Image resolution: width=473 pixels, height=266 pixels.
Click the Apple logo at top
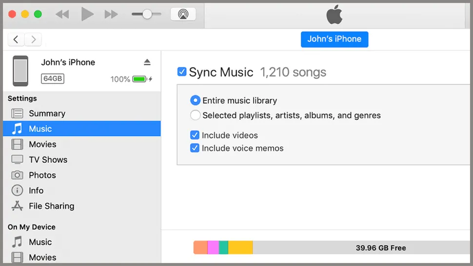(334, 15)
